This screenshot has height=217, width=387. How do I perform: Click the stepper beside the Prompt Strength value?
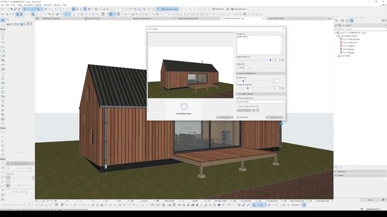pos(283,88)
